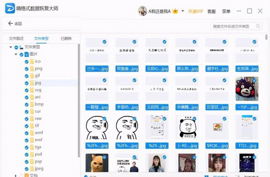Image resolution: width=270 pixels, height=177 pixels.
Task: Select the 字语坊...jpg file label
Action: pyautogui.click(x=127, y=107)
